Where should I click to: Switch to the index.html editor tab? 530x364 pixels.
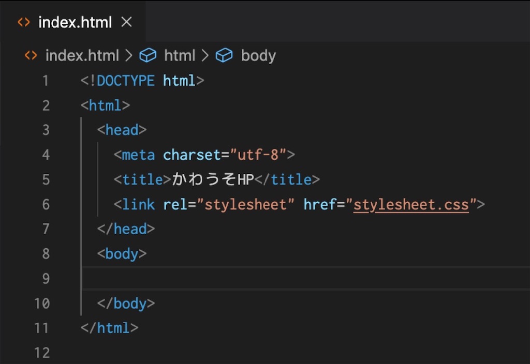(x=75, y=22)
